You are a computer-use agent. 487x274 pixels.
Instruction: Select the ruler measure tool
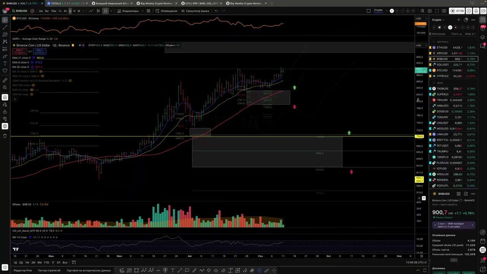5,80
